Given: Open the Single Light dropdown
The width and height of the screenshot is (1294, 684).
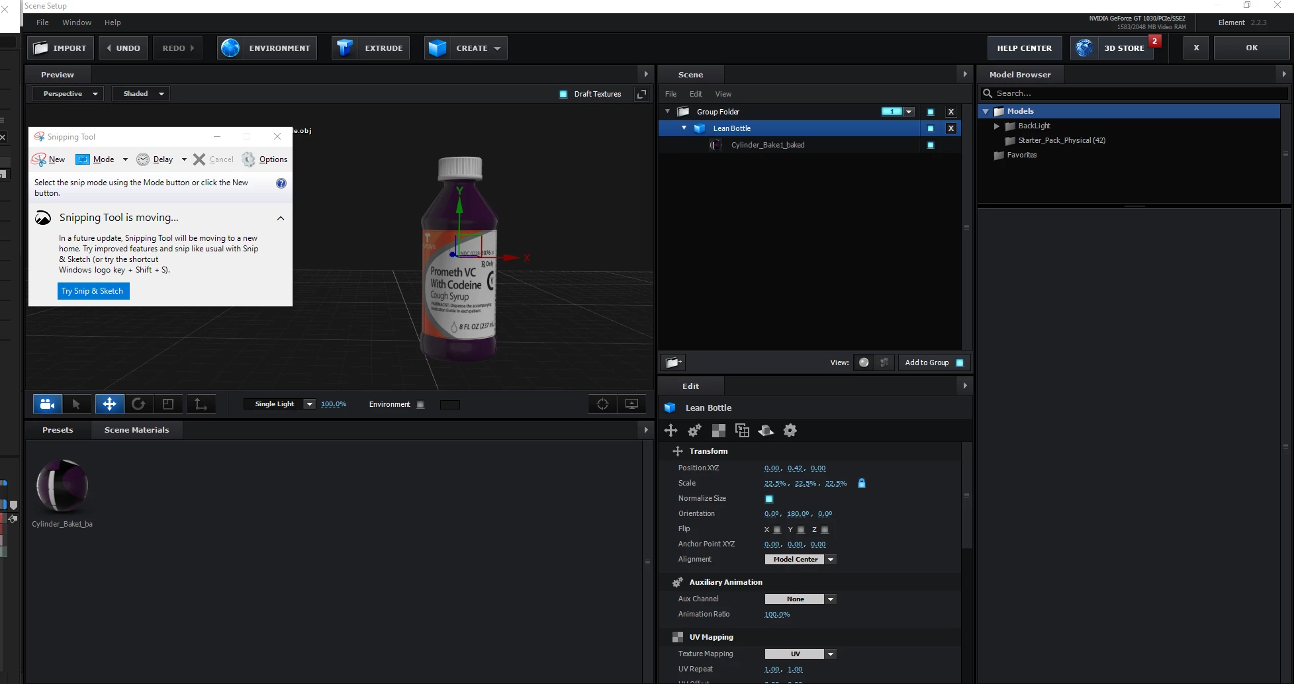Looking at the screenshot, I should click(x=279, y=404).
